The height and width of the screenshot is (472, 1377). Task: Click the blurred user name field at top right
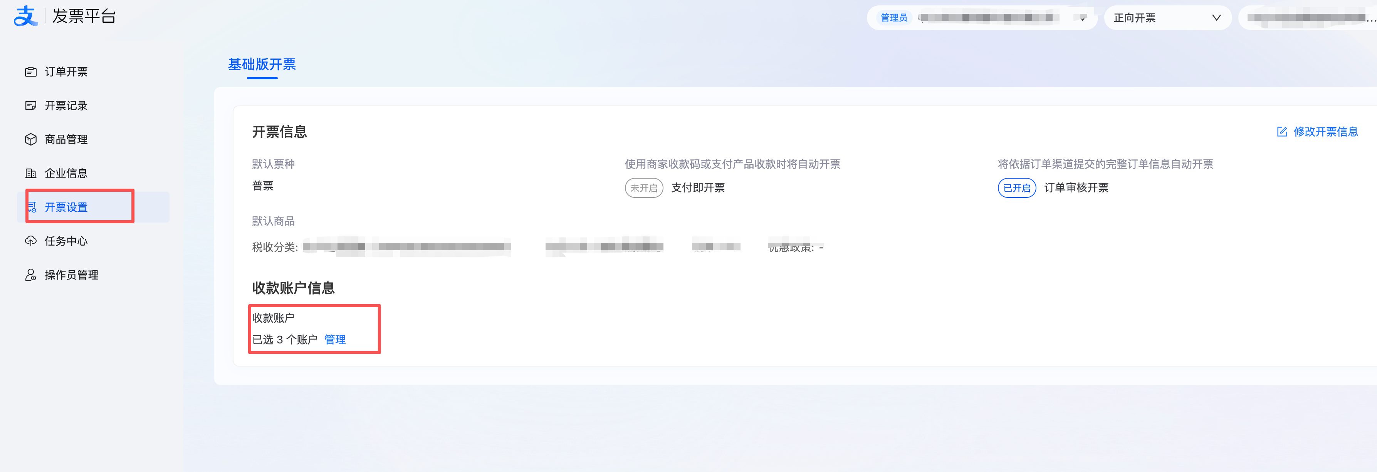click(1308, 18)
